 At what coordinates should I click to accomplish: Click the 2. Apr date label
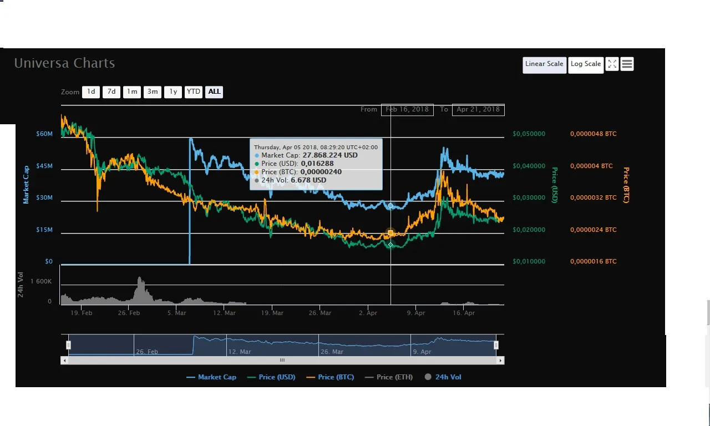point(368,313)
